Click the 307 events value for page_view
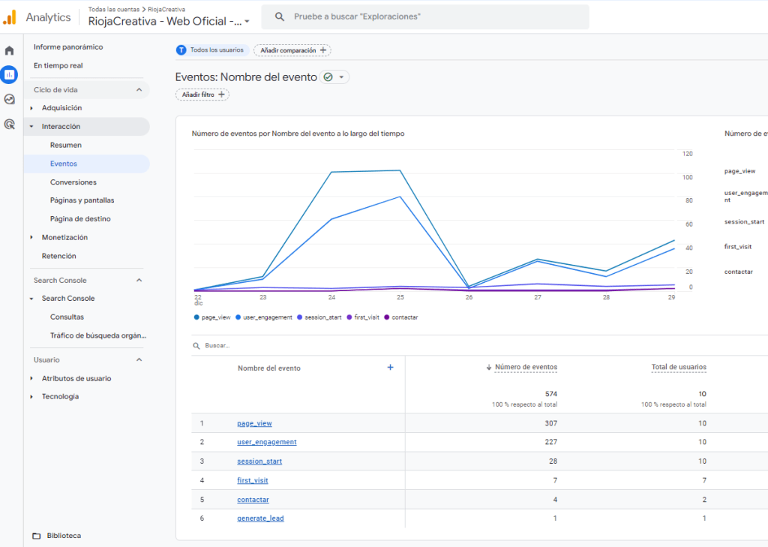Screen dimensions: 768x547 click(x=550, y=423)
